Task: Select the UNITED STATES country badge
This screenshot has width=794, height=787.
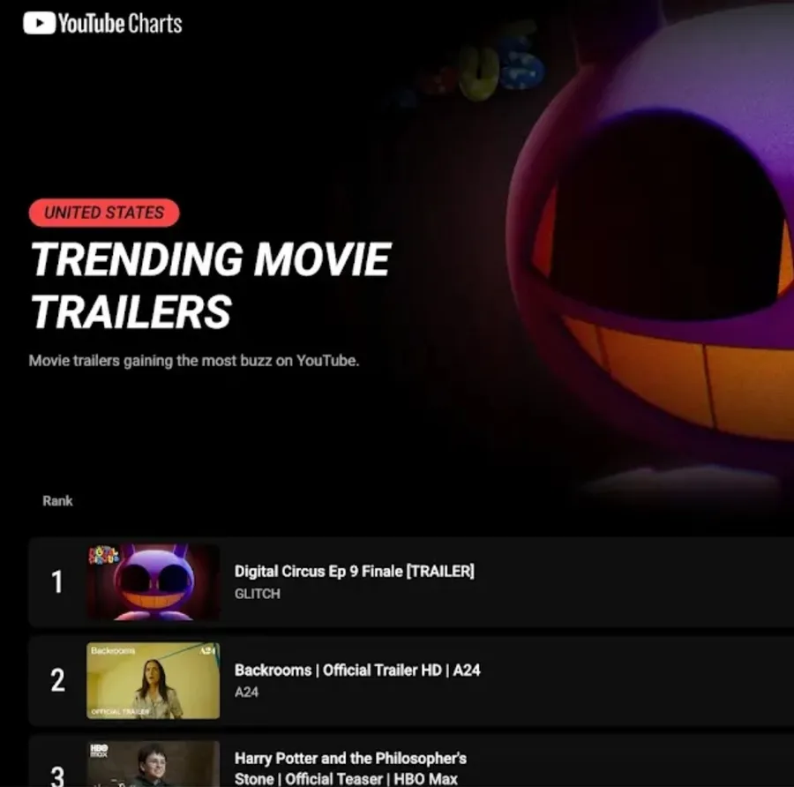Action: [104, 213]
